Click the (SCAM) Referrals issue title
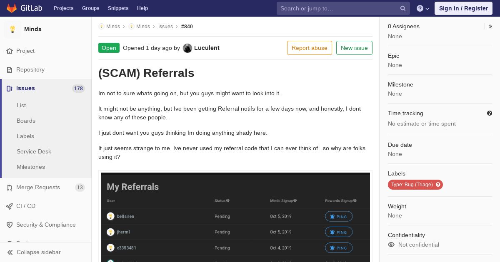The width and height of the screenshot is (500, 262). (x=146, y=73)
